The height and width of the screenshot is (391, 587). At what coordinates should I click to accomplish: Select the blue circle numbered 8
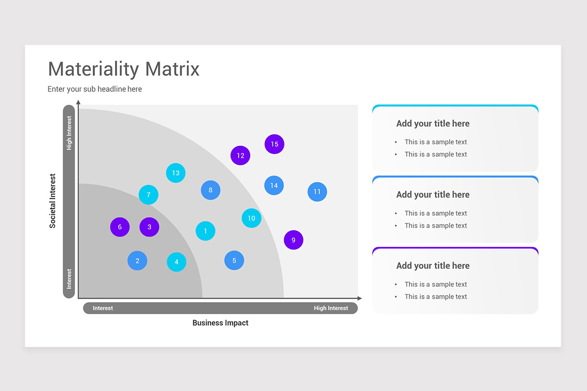pyautogui.click(x=210, y=190)
